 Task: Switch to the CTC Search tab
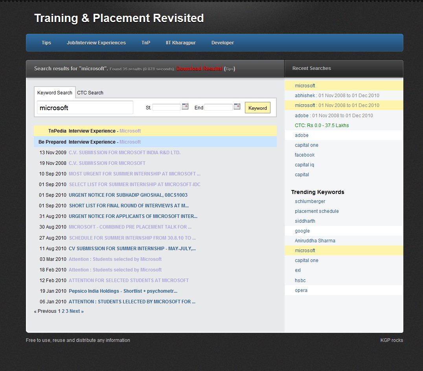[x=90, y=92]
